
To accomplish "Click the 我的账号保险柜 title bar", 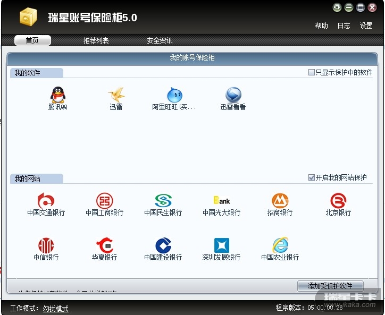I will click(x=192, y=58).
